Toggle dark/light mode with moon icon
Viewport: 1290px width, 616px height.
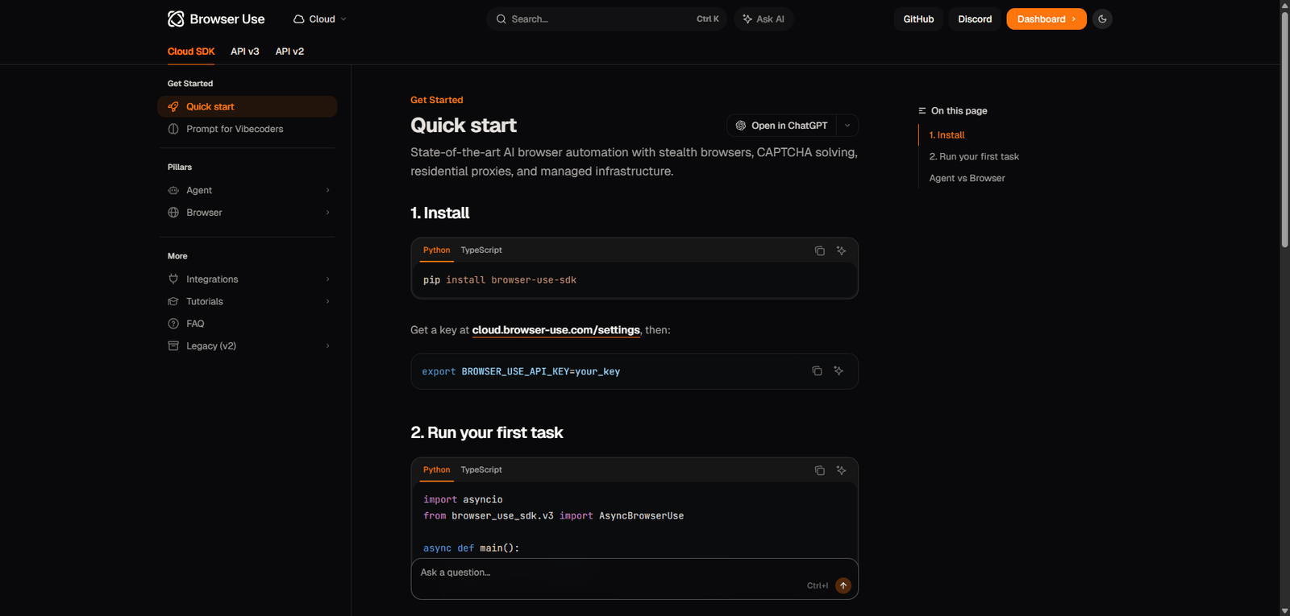click(1102, 19)
